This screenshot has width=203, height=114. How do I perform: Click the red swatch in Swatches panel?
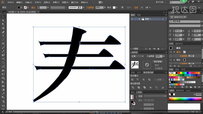179,73
